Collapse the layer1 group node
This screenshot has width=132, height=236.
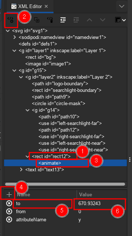click(x=14, y=51)
